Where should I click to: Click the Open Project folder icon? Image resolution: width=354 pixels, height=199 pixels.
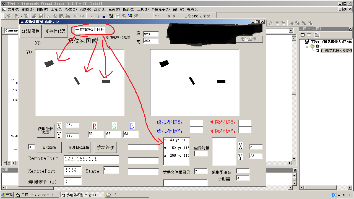tap(34, 16)
